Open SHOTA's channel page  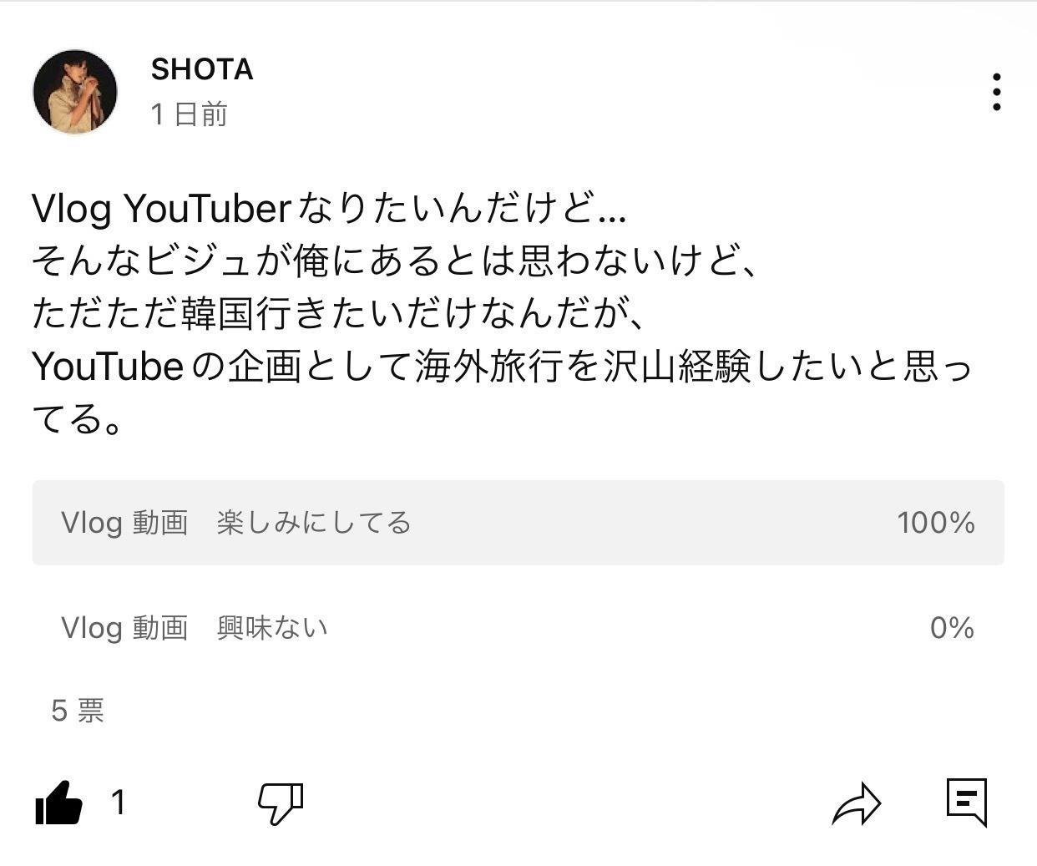(200, 70)
